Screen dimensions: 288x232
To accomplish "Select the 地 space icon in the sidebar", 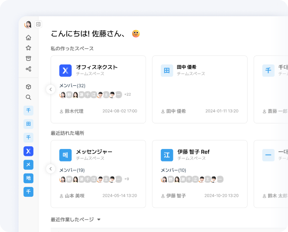I will [x=28, y=178].
